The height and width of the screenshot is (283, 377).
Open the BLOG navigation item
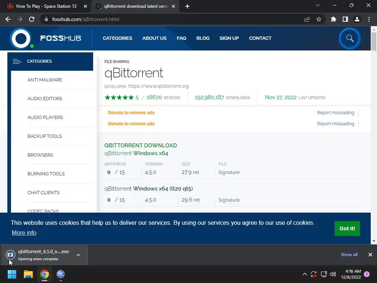coord(203,38)
